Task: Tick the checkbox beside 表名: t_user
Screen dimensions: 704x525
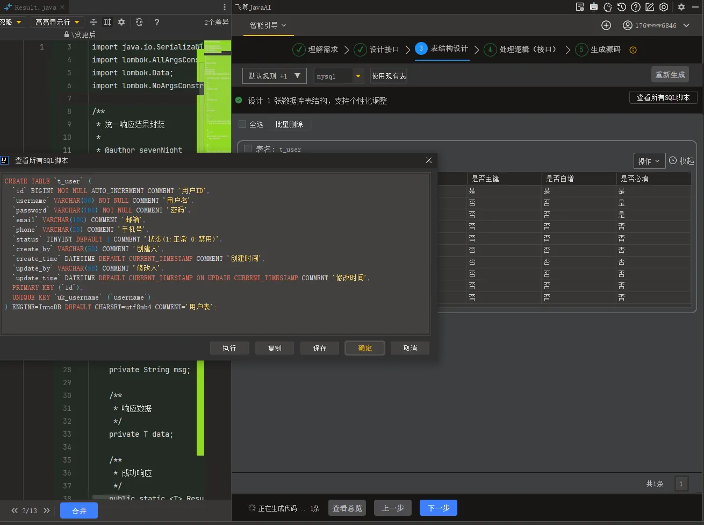Action: coord(248,148)
